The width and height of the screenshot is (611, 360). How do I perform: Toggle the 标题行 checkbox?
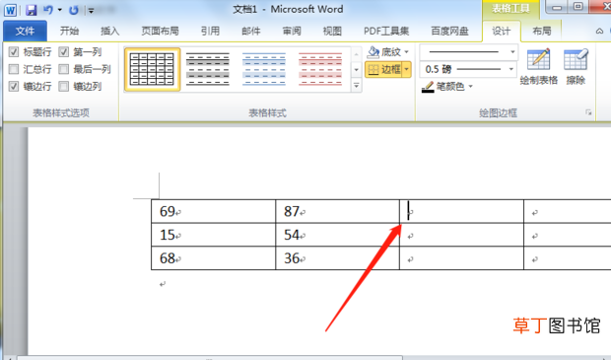click(14, 51)
